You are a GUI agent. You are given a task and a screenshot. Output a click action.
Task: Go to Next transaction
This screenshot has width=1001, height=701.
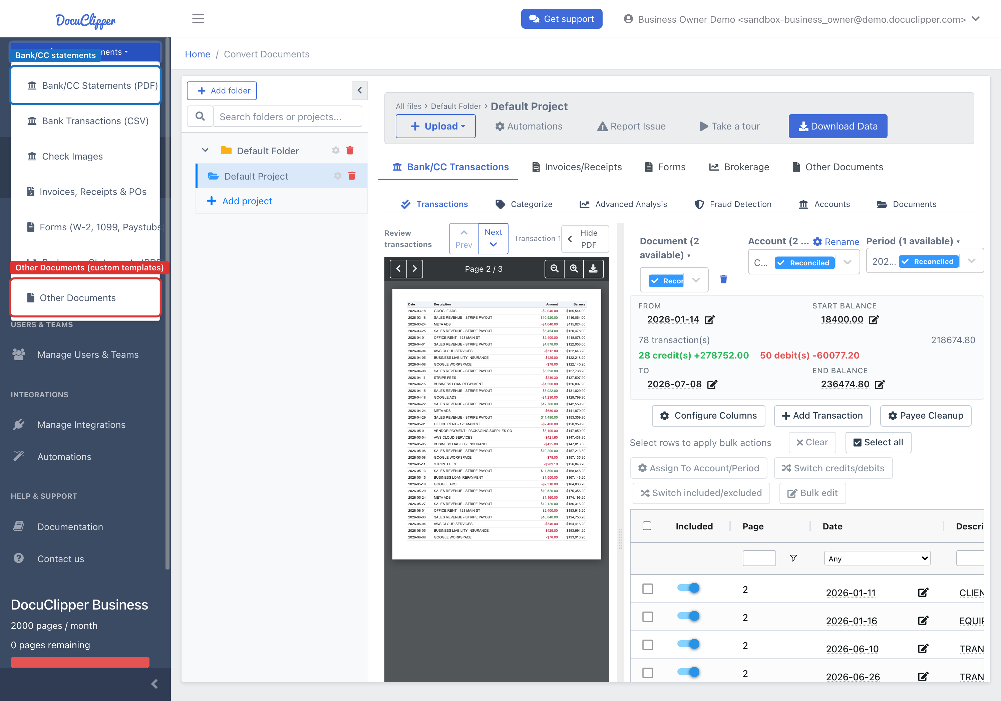pos(493,238)
